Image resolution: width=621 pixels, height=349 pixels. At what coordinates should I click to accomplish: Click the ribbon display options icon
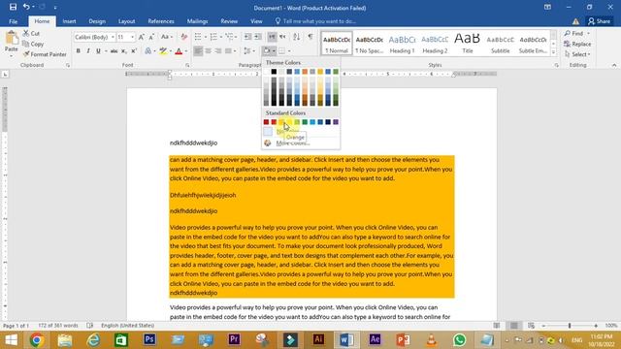click(x=547, y=7)
